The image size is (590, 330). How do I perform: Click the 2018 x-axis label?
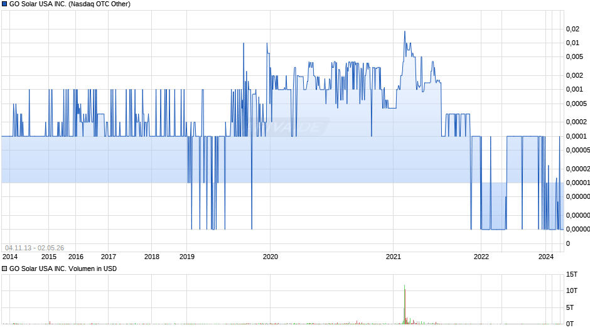[x=152, y=257]
